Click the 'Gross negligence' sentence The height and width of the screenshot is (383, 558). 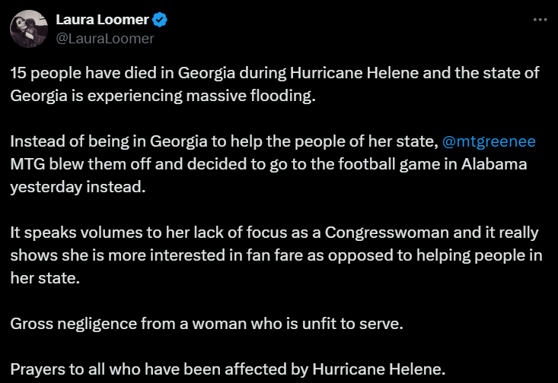pyautogui.click(x=207, y=324)
